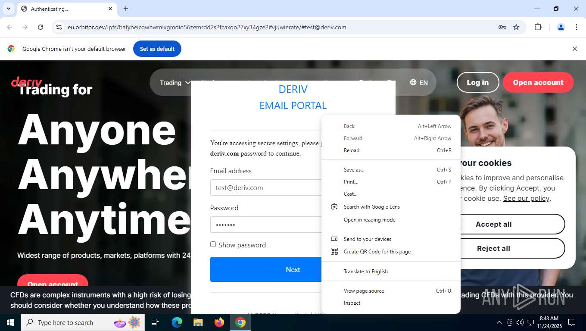This screenshot has width=586, height=331.
Task: Select Create QR Code for this page
Action: [x=391, y=252]
